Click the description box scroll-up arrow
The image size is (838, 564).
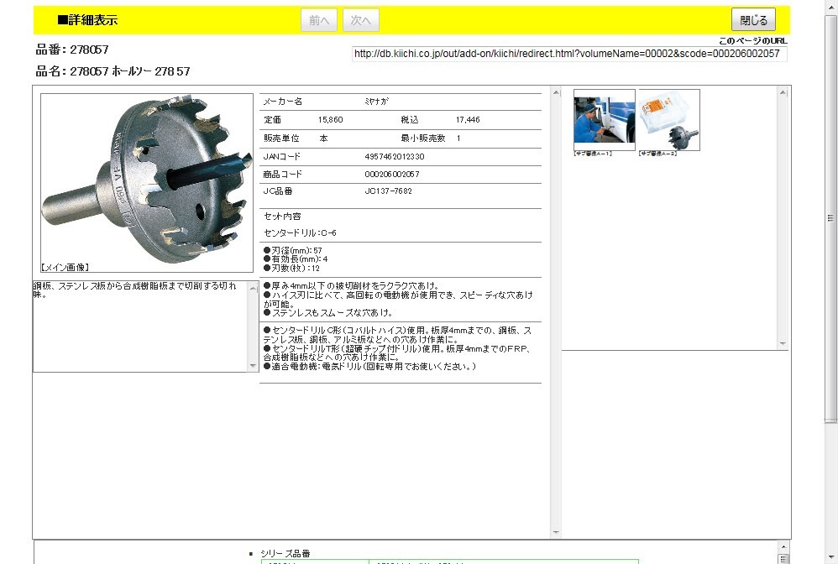tap(254, 289)
